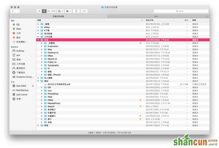This screenshot has height=148, width=219.
Task: Select the Effect folder row
Action: (x=123, y=56)
